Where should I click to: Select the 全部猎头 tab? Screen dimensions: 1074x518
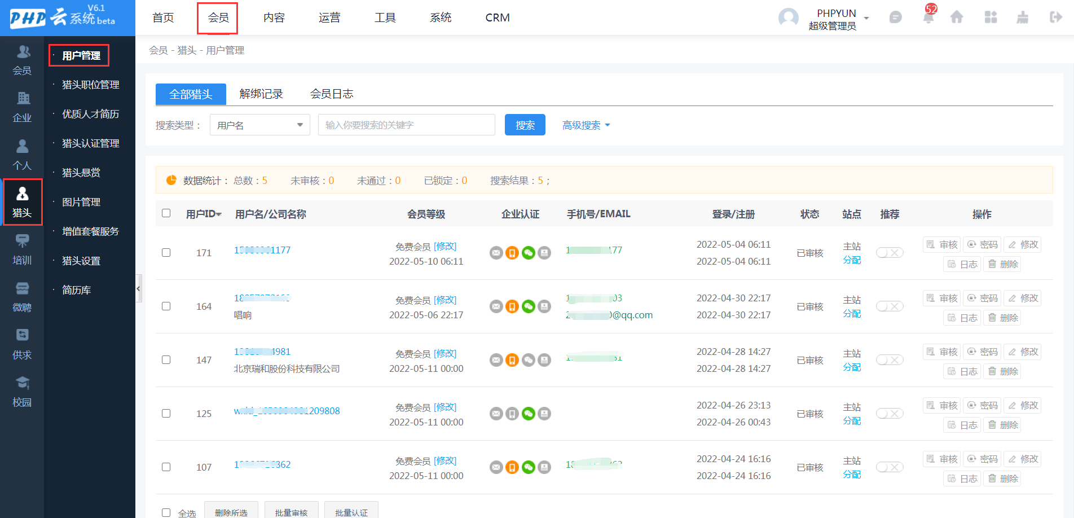click(191, 94)
